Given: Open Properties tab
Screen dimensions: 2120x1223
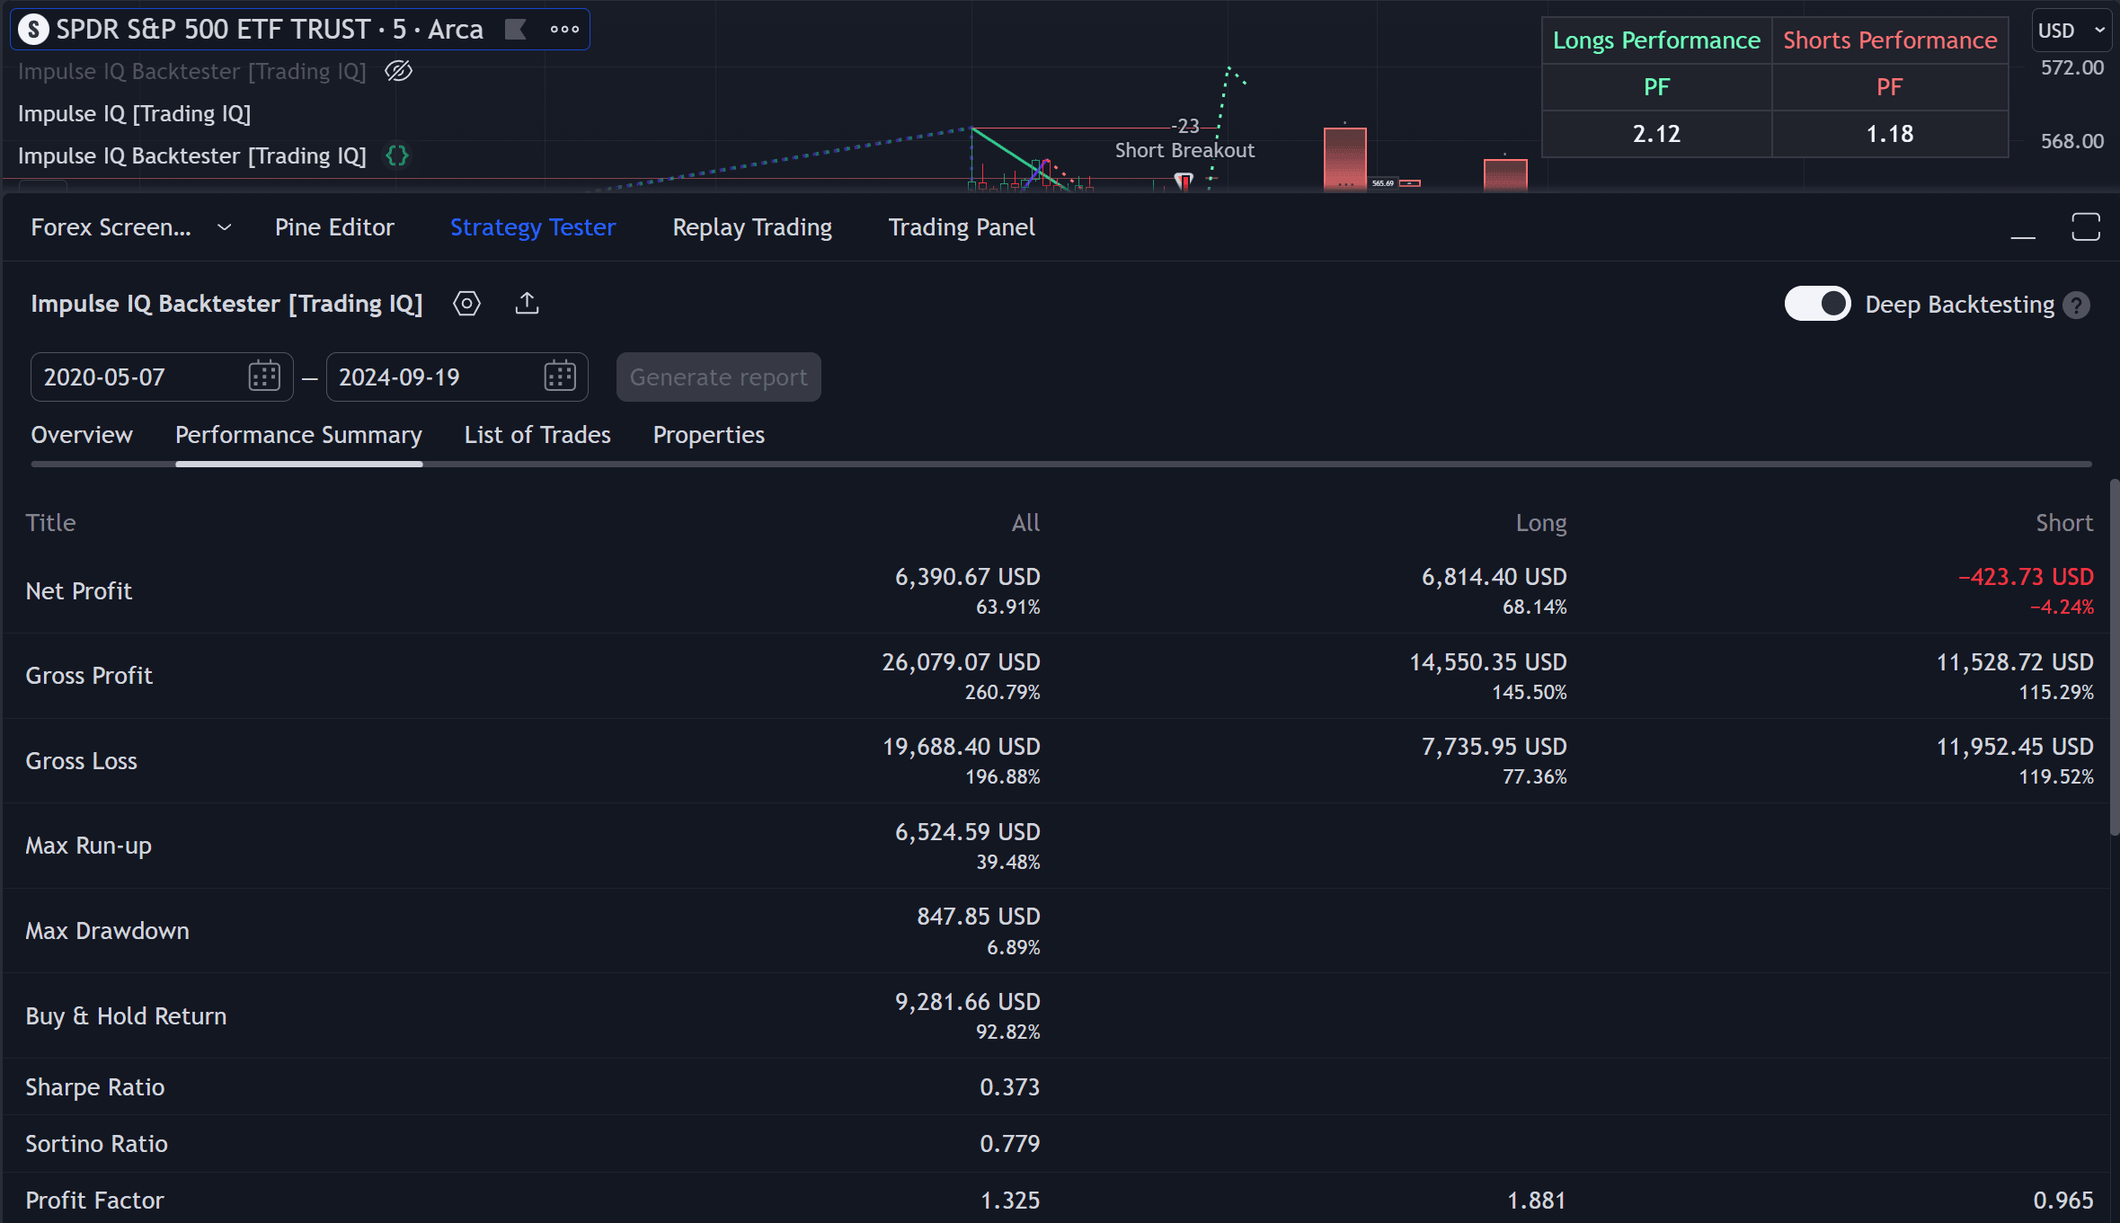Looking at the screenshot, I should 709,435.
